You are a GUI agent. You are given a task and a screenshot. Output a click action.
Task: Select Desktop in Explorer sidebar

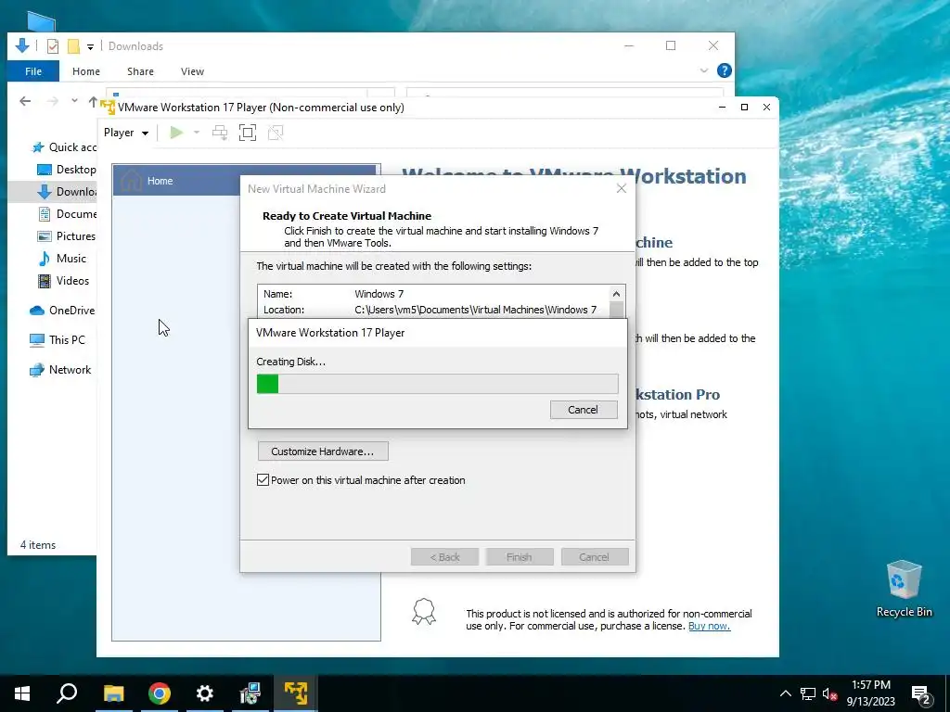point(67,170)
